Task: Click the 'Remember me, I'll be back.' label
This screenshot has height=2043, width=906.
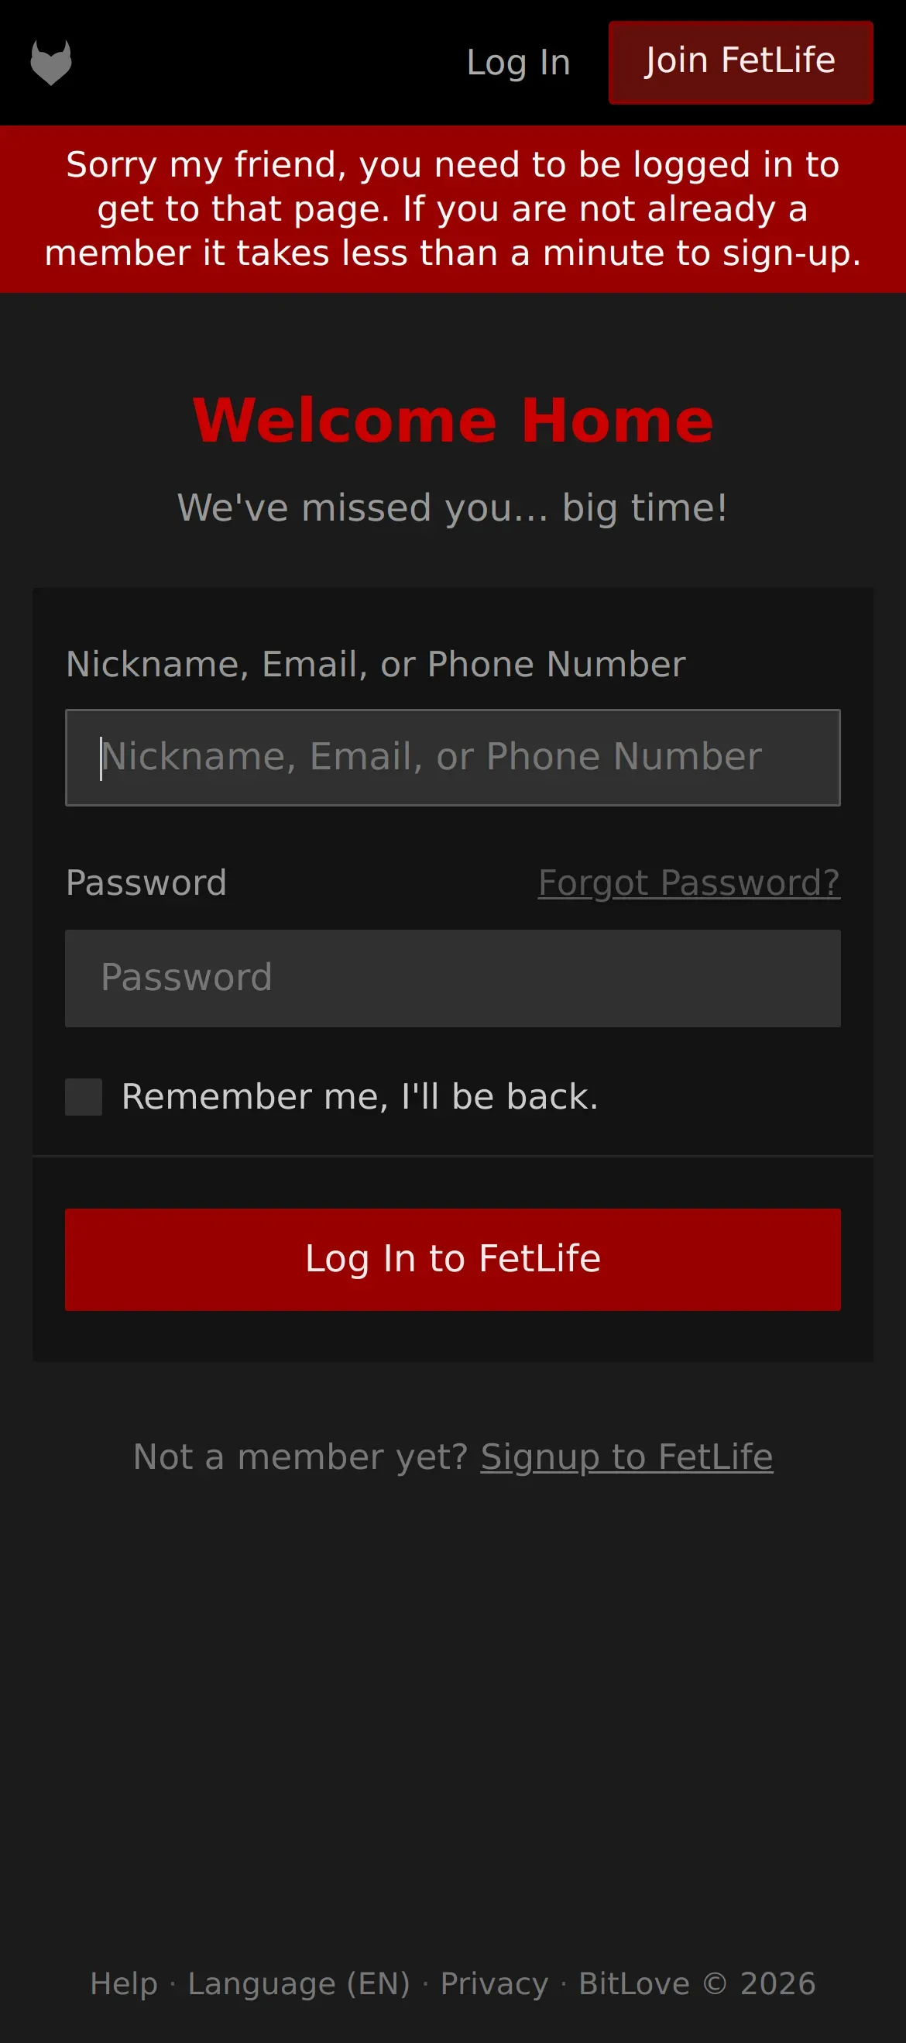Action: click(x=359, y=1097)
